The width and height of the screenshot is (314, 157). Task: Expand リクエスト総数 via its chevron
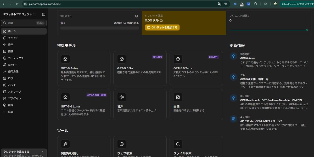249,16
